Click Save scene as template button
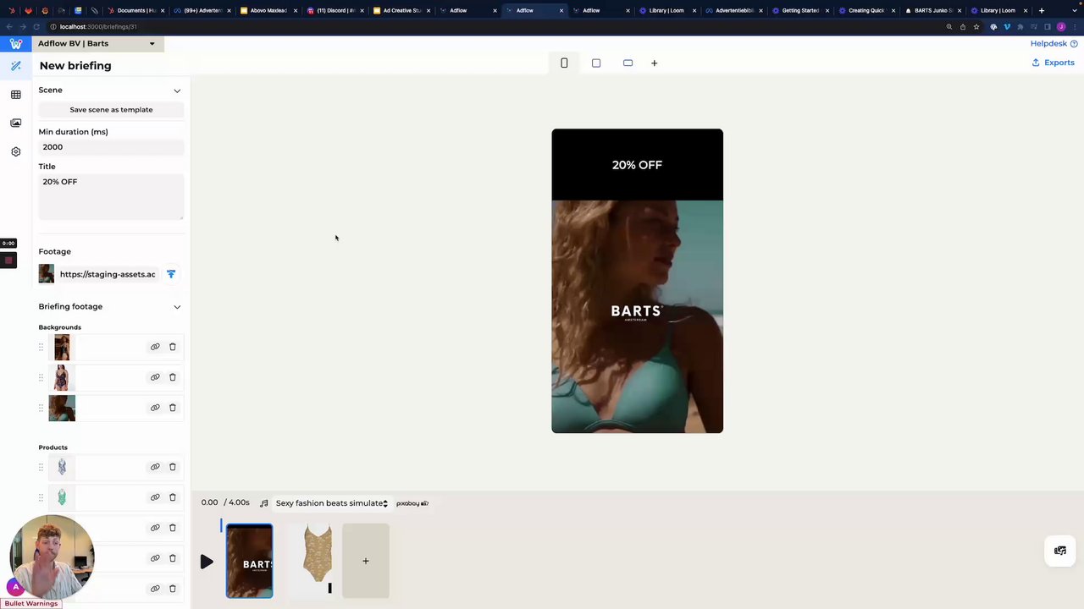This screenshot has height=609, width=1084. click(x=111, y=110)
